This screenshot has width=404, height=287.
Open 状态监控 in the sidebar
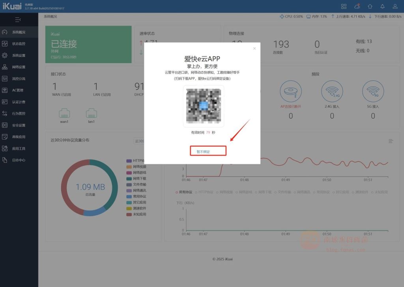click(5, 44)
